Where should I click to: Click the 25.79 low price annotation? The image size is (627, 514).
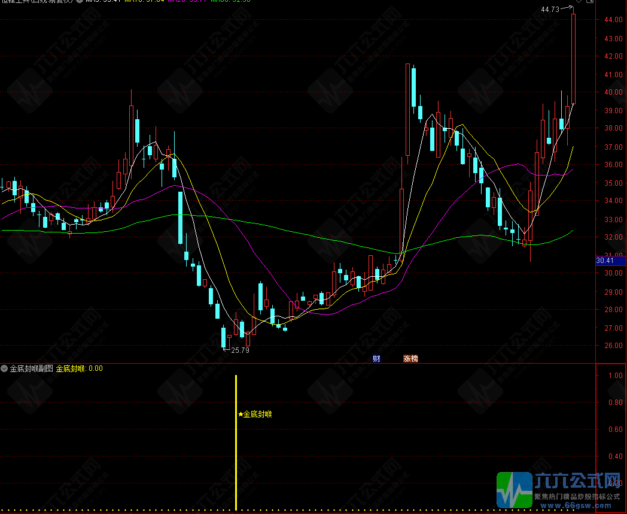[240, 350]
